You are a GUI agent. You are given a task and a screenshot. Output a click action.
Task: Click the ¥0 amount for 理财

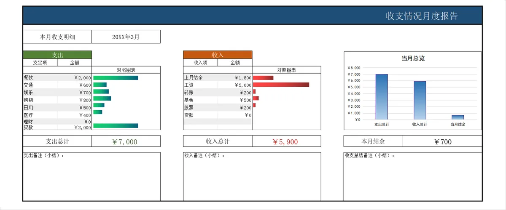[x=75, y=122]
